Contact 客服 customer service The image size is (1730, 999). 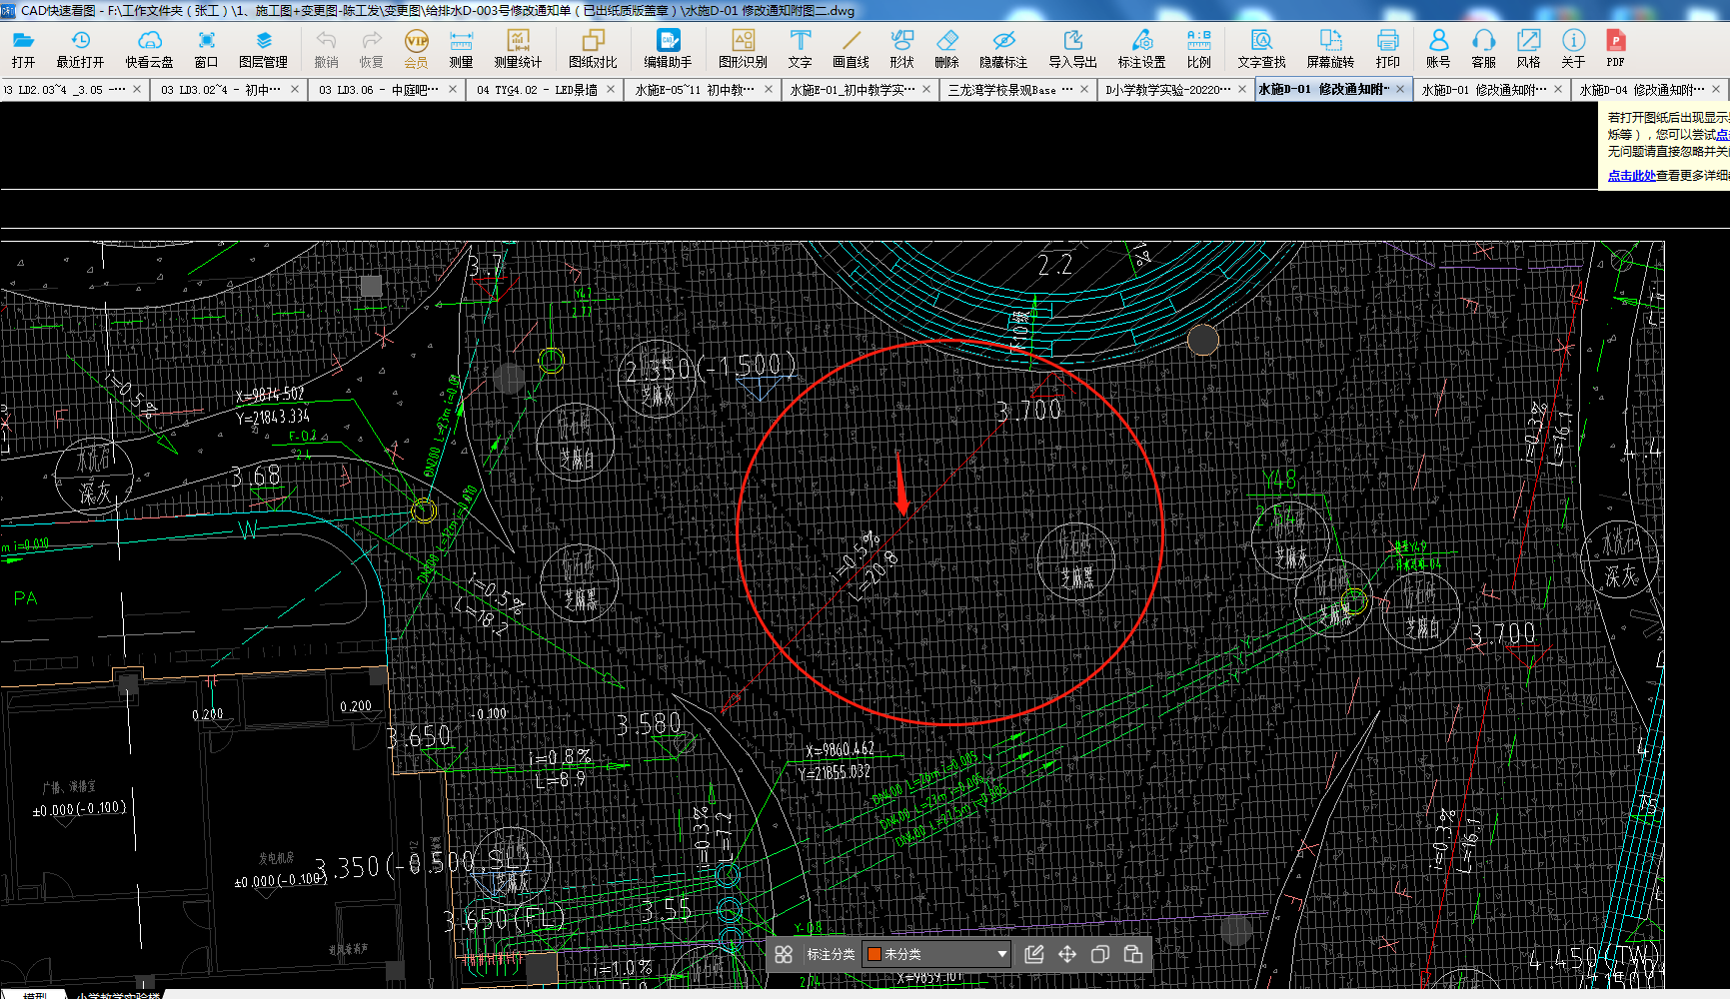tap(1483, 49)
